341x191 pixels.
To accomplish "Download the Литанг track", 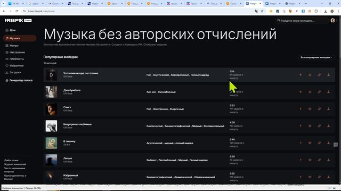I will pos(329,160).
